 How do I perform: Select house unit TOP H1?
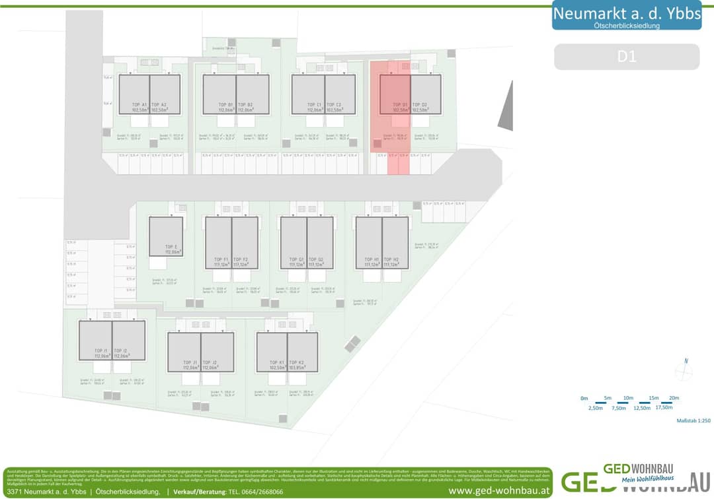[369, 243]
